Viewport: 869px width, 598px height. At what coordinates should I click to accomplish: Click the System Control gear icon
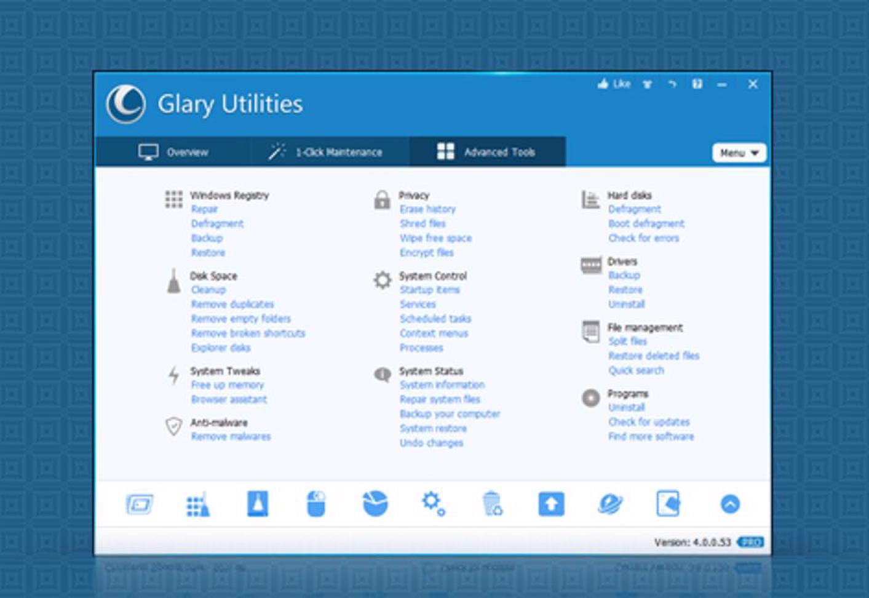tap(382, 280)
